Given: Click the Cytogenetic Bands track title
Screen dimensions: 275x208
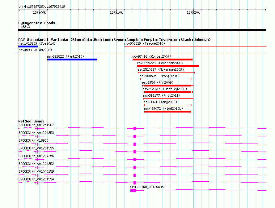Looking at the screenshot, I should (x=37, y=23).
